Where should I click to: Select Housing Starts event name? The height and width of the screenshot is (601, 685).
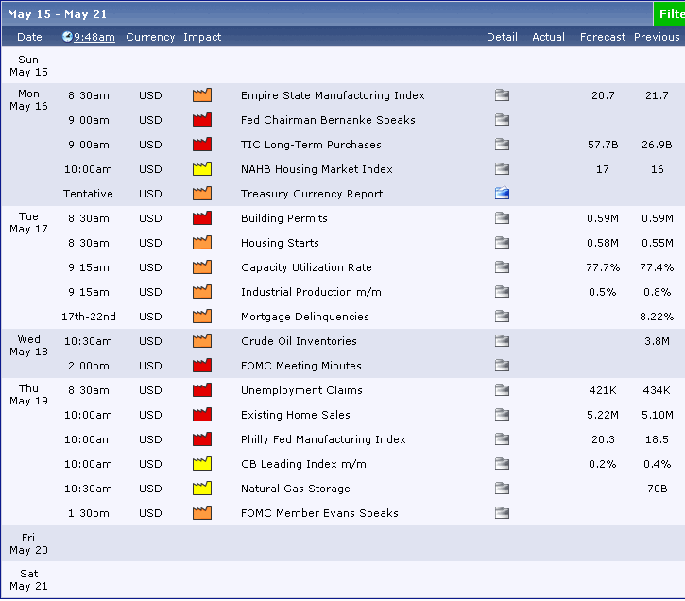click(x=280, y=243)
